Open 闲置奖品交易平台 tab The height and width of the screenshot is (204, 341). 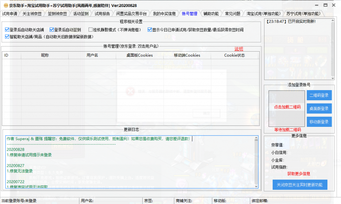coord(131,14)
